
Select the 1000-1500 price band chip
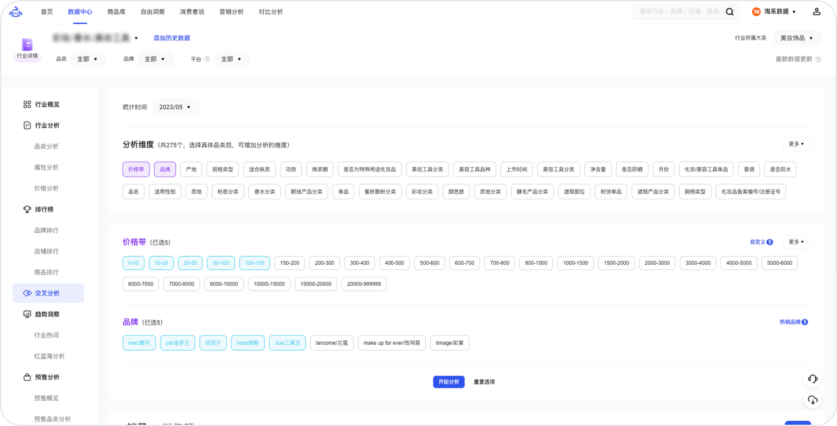[x=575, y=263]
